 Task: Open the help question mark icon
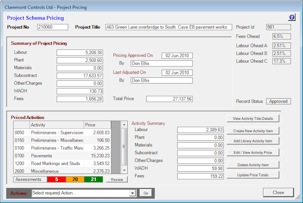pos(291,17)
